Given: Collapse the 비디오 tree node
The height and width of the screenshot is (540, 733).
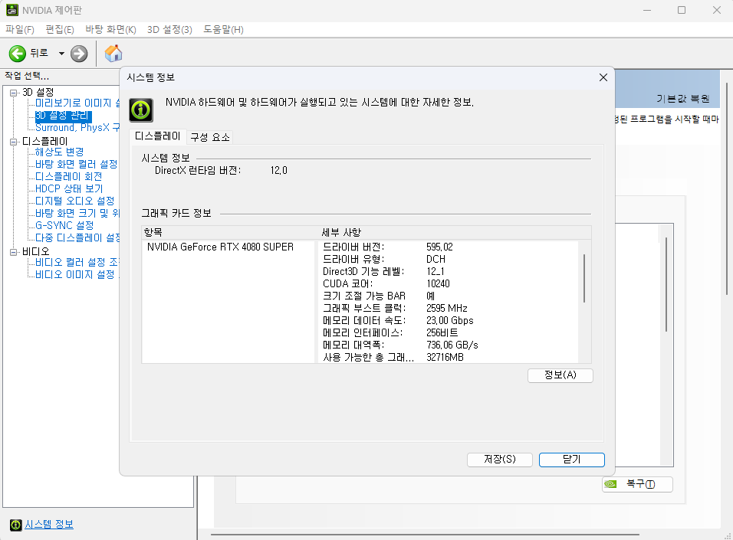Looking at the screenshot, I should tap(14, 252).
